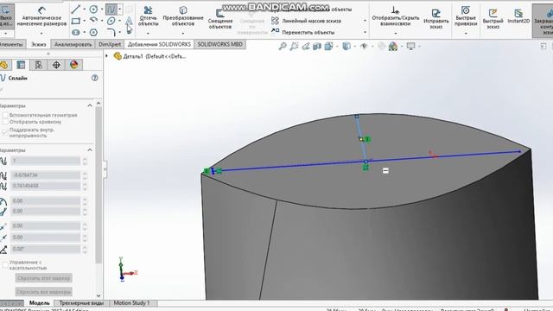553x311 pixels.
Task: Click Смещение объектов offset tool
Action: [220, 19]
